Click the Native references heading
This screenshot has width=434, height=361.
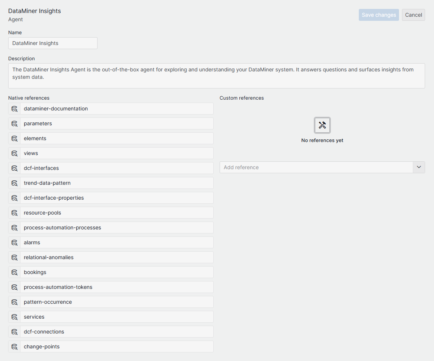[29, 98]
